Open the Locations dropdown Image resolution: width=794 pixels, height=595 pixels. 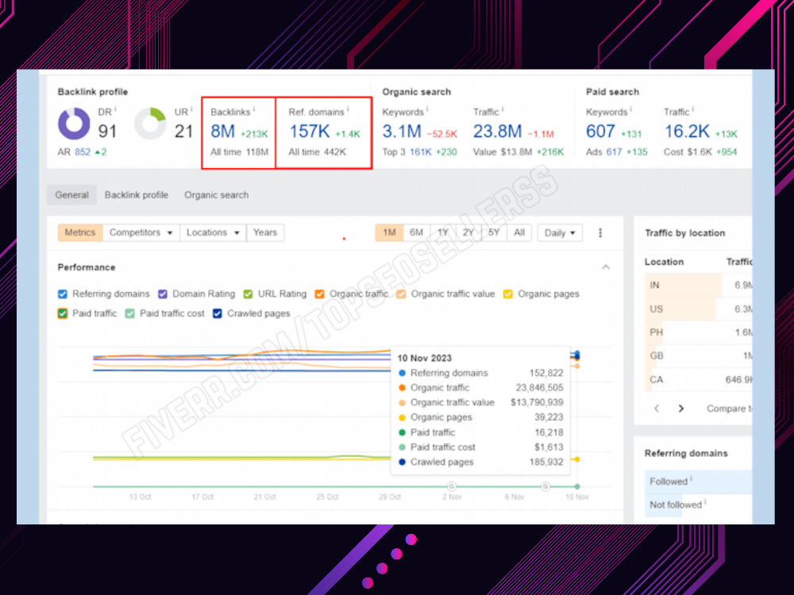213,232
